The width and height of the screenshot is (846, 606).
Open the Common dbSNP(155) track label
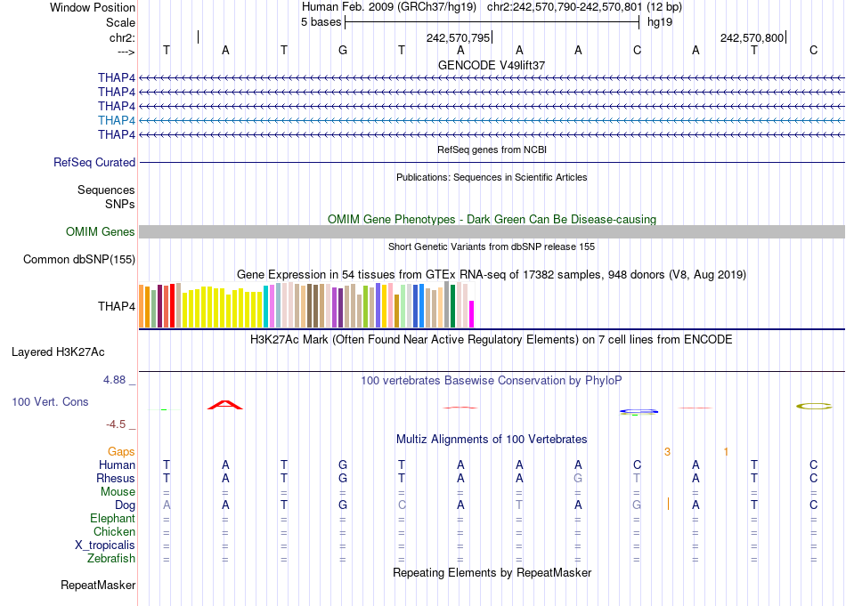[79, 259]
